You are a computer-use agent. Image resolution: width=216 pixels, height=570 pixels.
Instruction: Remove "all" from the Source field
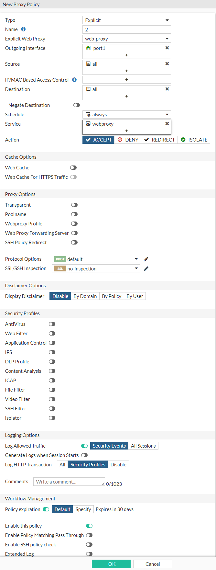(167, 63)
